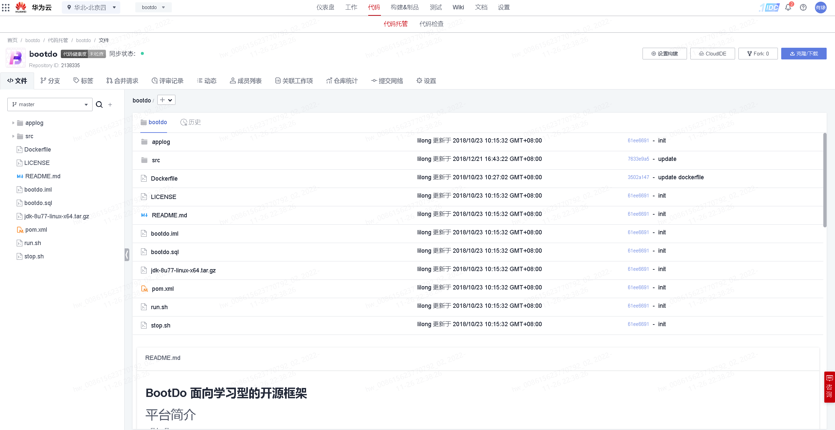This screenshot has width=835, height=430.
Task: Click the plus icon beside the tree search
Action: tap(110, 104)
